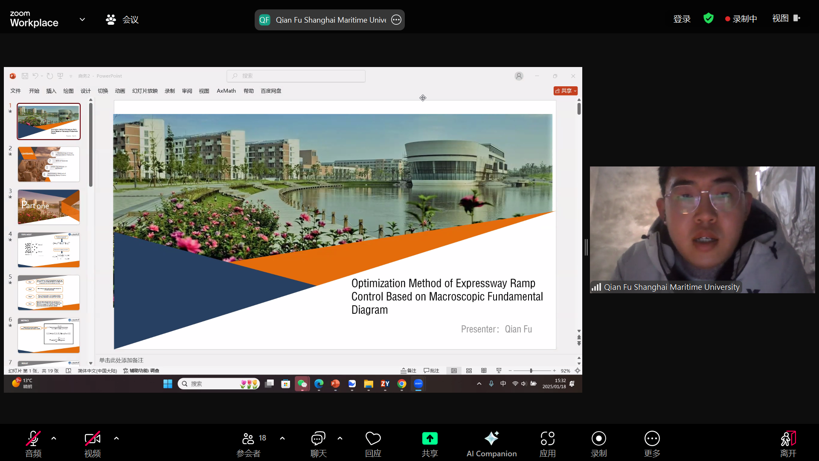Unmute audio with the microphone icon

[x=33, y=444]
